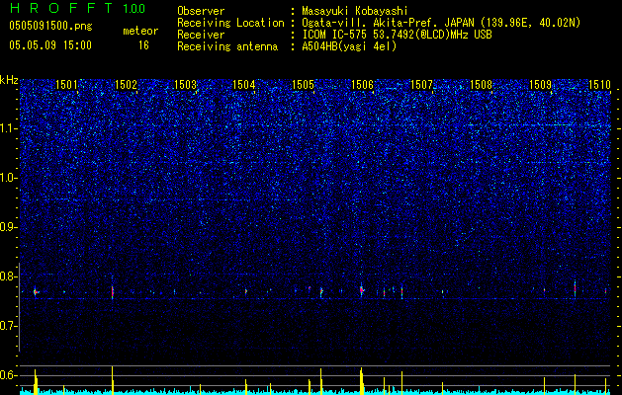Click the tallest yellow power spike before 1502

(113, 380)
